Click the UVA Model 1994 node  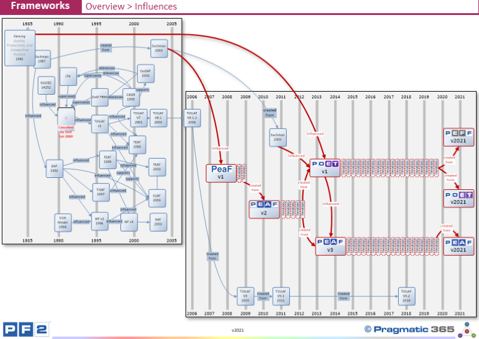63,223
